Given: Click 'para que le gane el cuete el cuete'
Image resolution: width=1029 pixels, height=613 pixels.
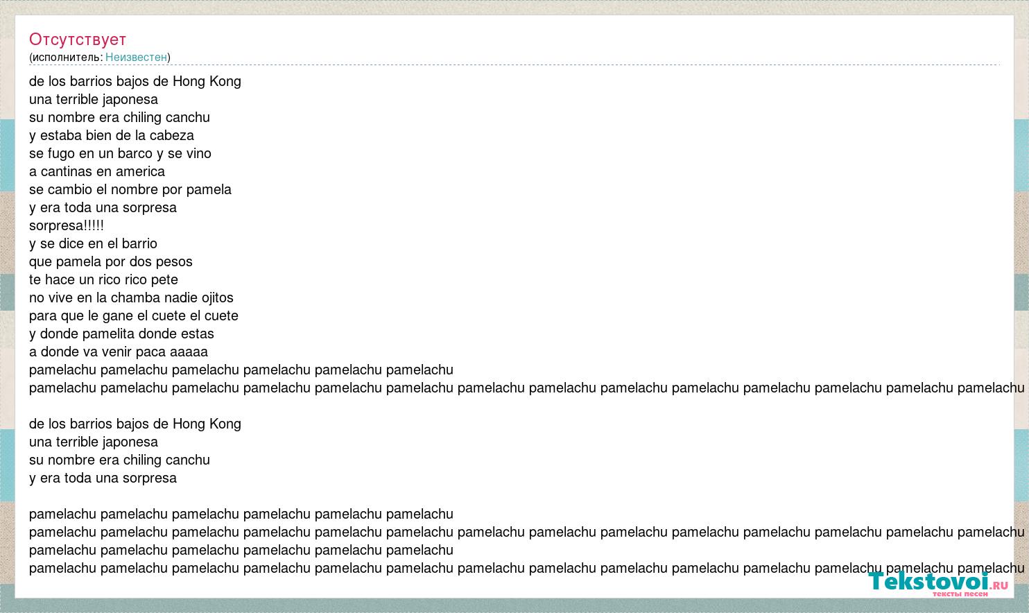Looking at the screenshot, I should point(134,316).
